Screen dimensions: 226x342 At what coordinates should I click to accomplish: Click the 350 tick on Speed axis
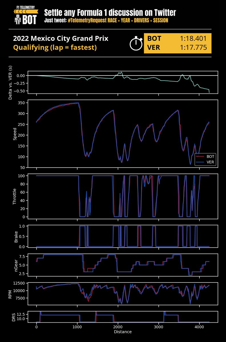pos(22,103)
